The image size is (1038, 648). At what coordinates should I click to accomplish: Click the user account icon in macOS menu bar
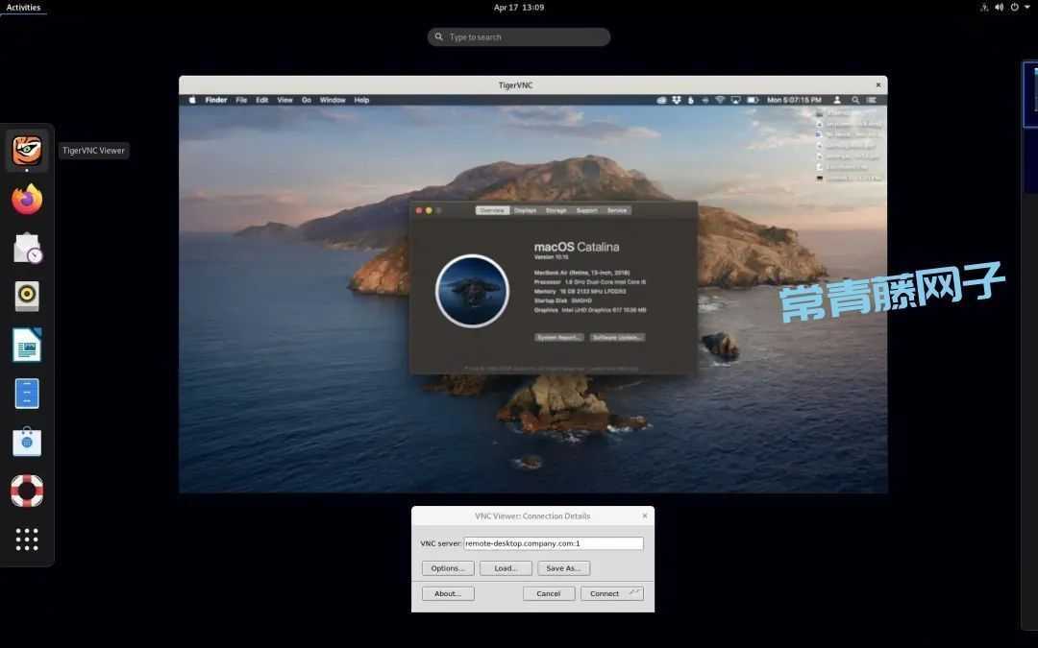(837, 100)
